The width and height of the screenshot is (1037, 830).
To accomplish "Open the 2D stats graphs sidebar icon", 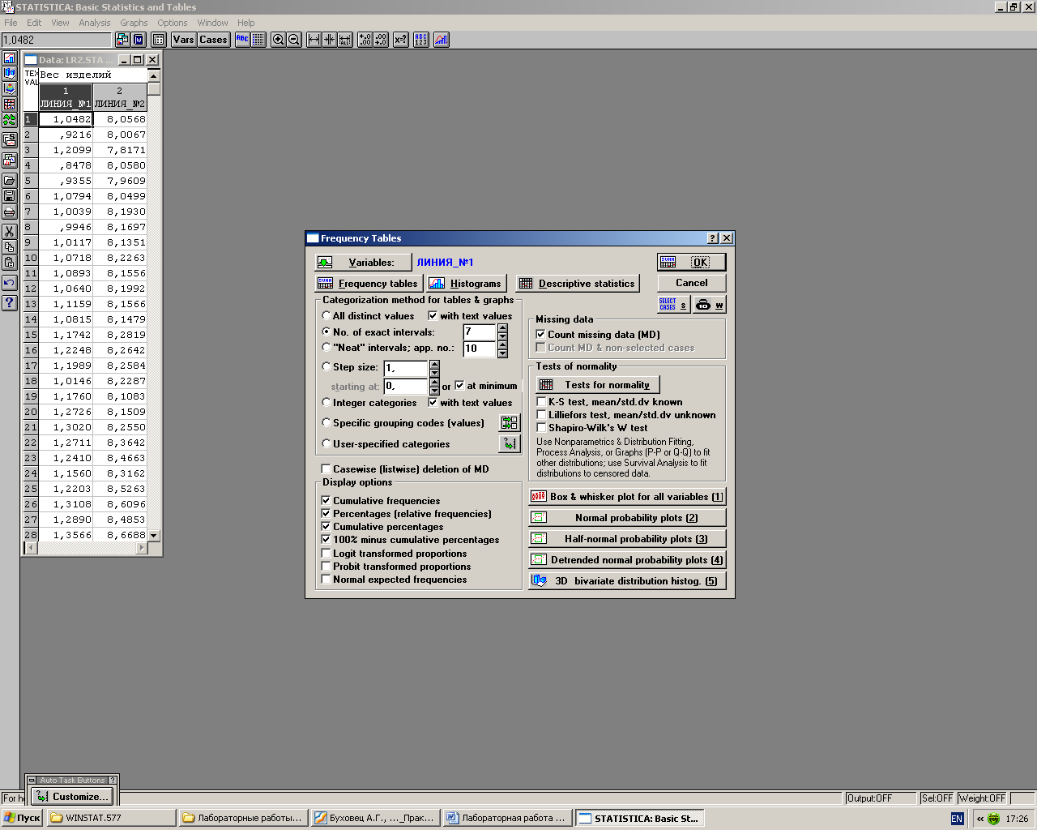I will coord(9,58).
